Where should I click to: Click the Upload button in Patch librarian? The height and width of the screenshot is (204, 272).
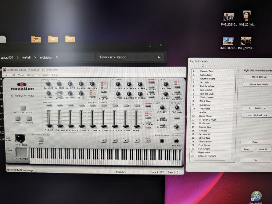[257, 115]
